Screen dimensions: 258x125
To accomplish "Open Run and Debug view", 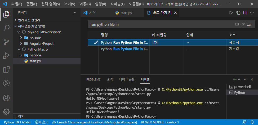I will pyautogui.click(x=6, y=56).
